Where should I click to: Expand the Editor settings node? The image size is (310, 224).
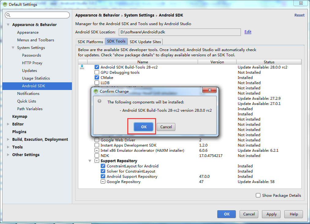pyautogui.click(x=8, y=124)
